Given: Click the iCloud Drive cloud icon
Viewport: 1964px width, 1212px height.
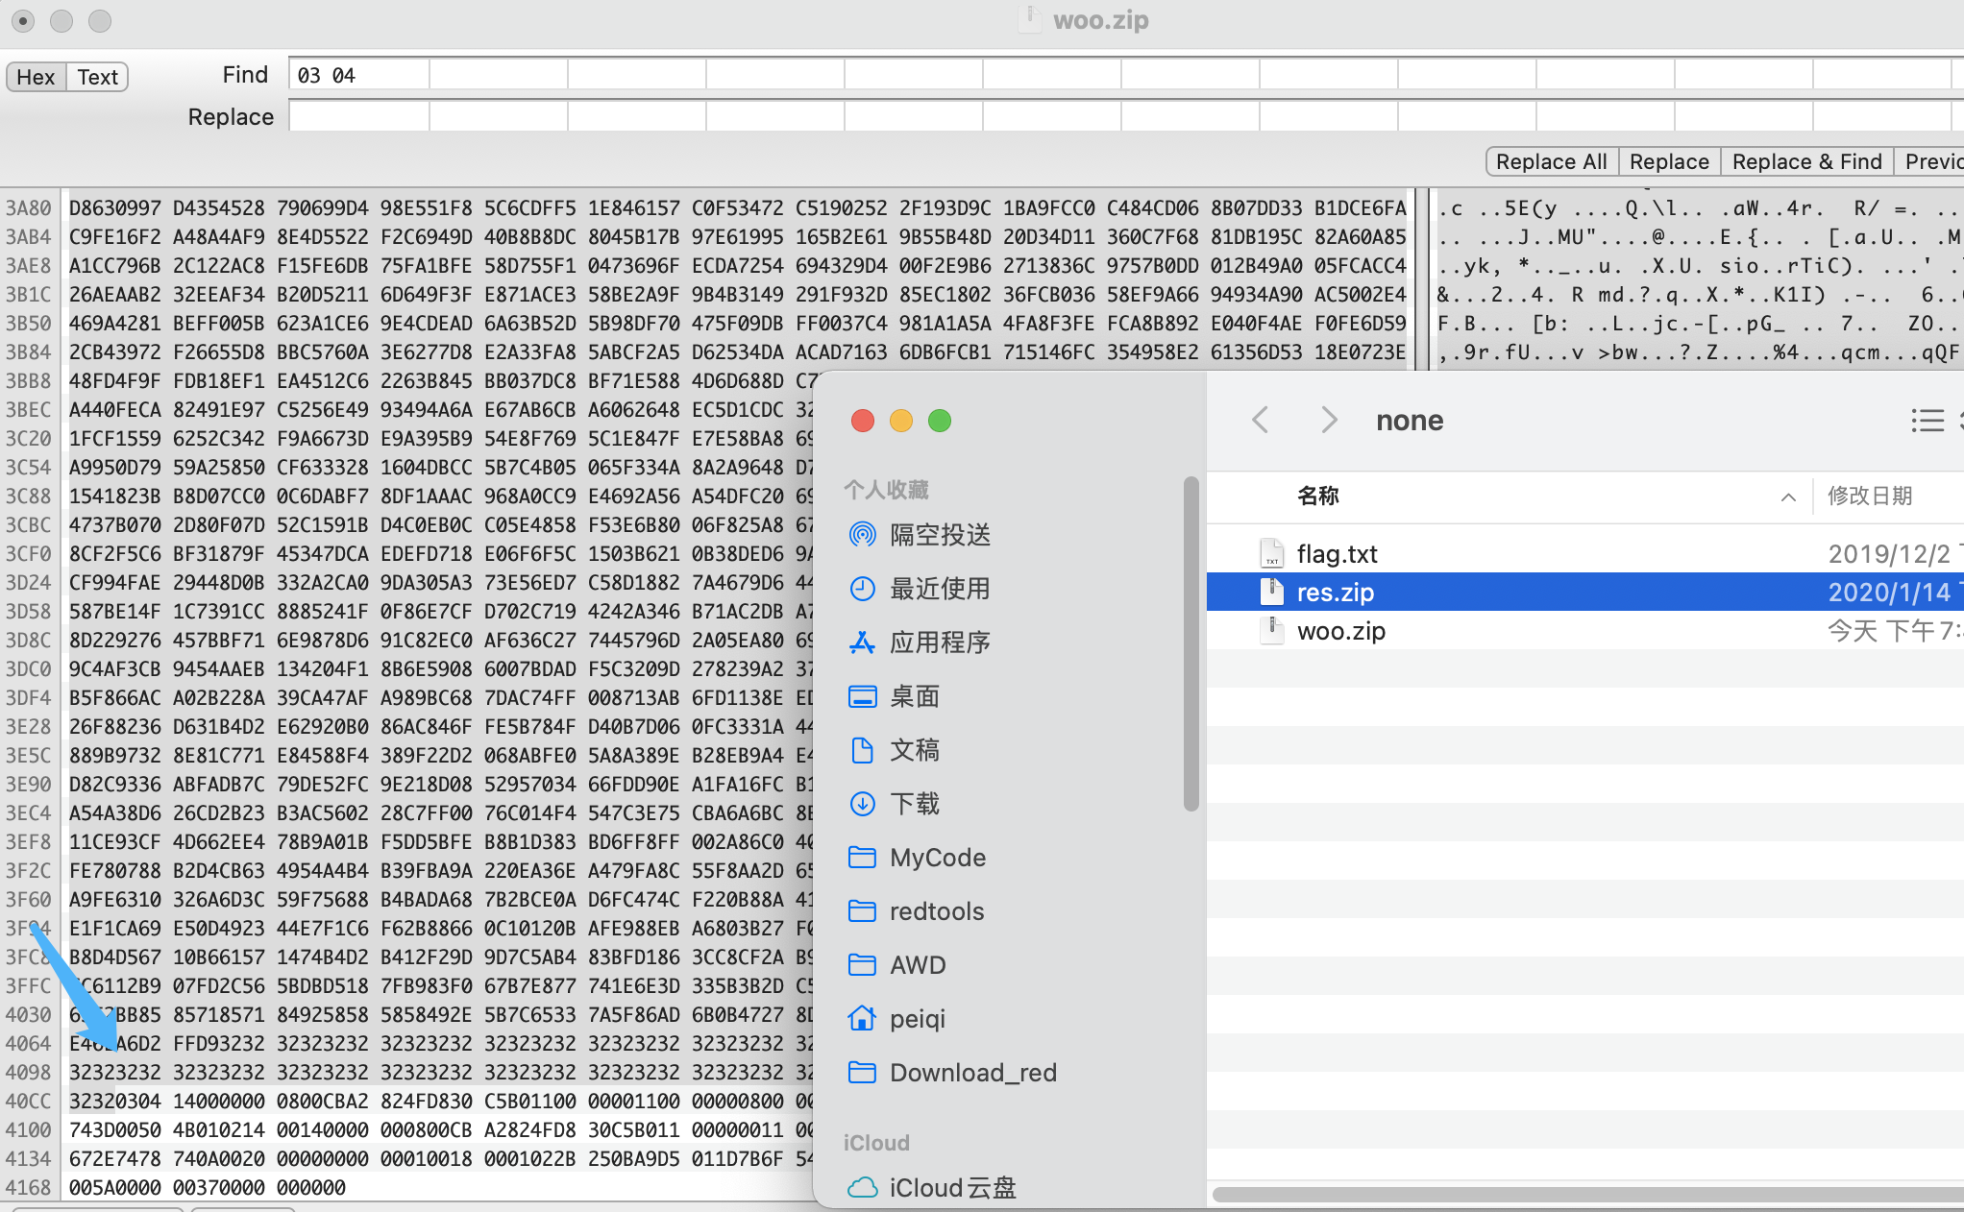Looking at the screenshot, I should [862, 1188].
